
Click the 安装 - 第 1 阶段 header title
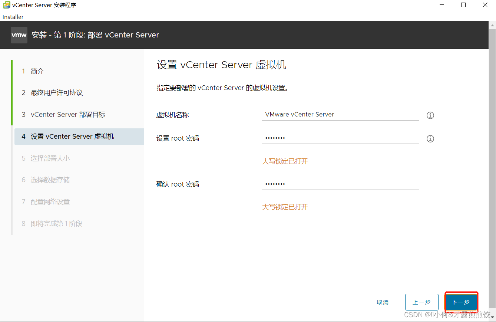coord(95,35)
